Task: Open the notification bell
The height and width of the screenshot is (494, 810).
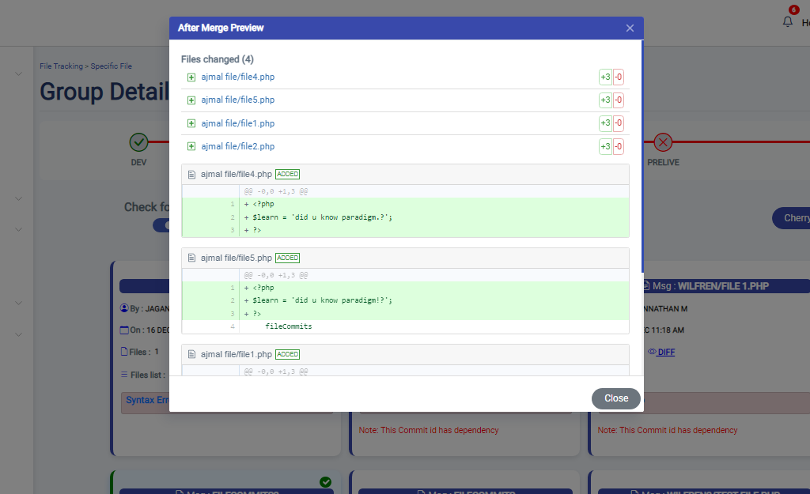Action: pyautogui.click(x=787, y=22)
